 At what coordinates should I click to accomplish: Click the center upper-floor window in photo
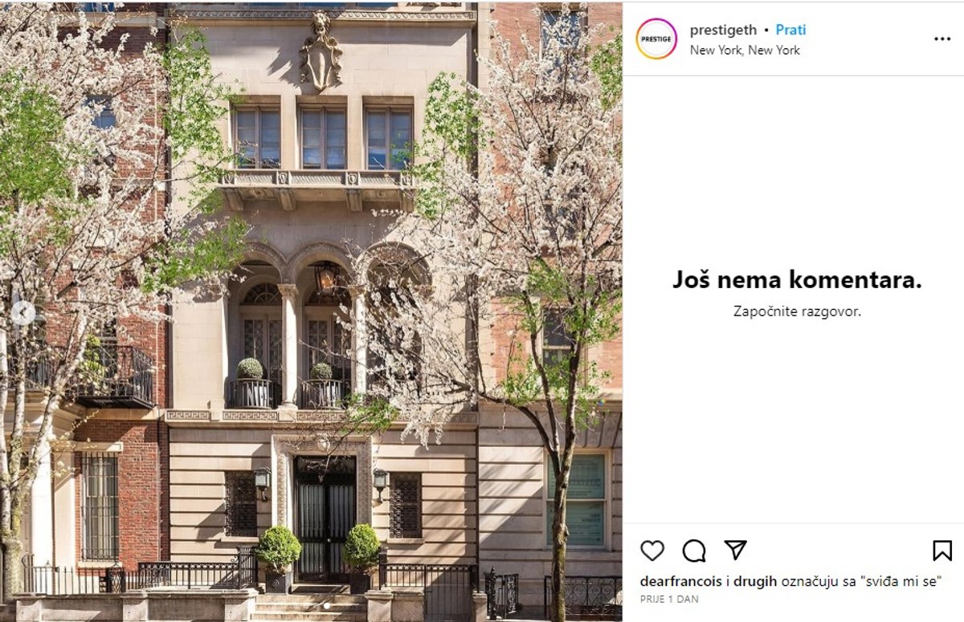click(x=322, y=137)
